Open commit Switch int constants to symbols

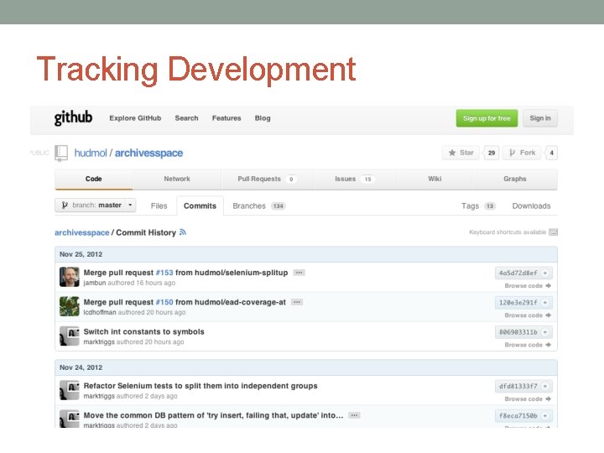click(144, 331)
